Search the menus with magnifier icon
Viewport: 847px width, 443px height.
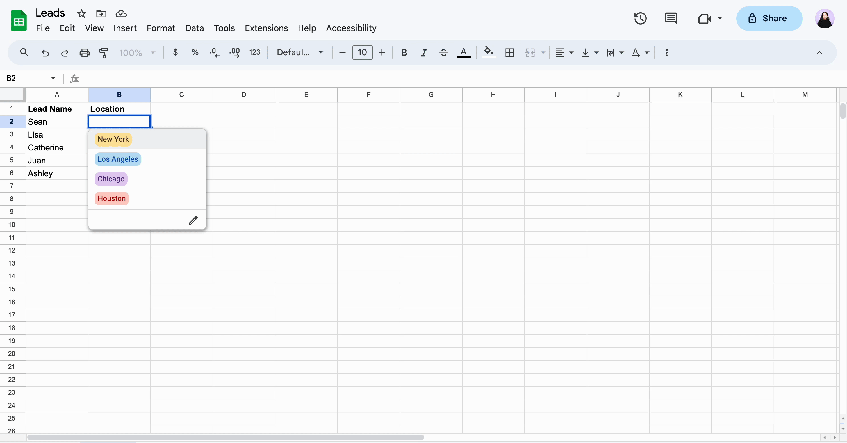[24, 52]
